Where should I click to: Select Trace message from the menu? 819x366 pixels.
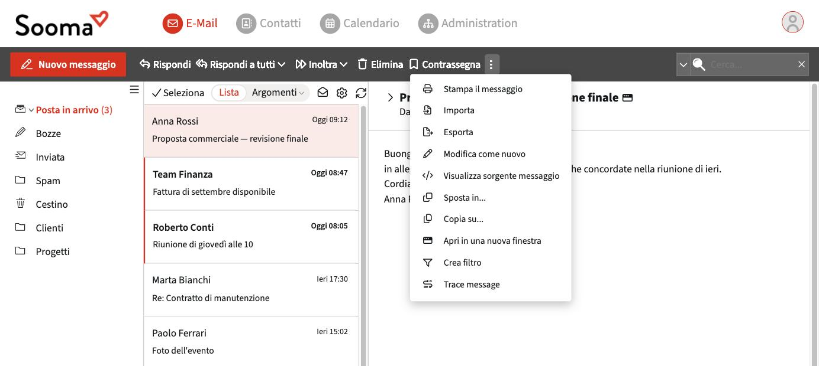coord(491,285)
